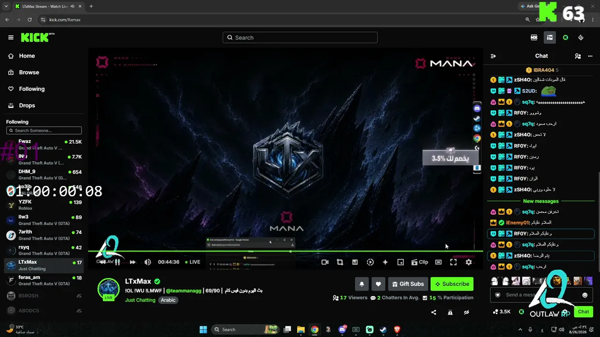The width and height of the screenshot is (600, 337).
Task: Open Steam from the Windows taskbar
Action: (x=383, y=330)
